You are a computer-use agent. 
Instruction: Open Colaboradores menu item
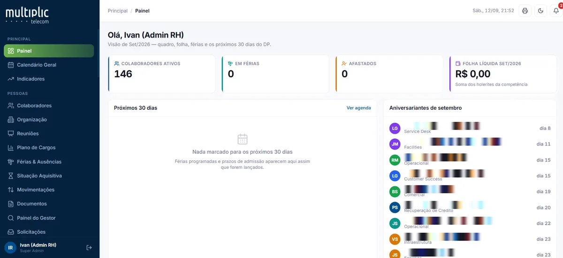point(49,106)
